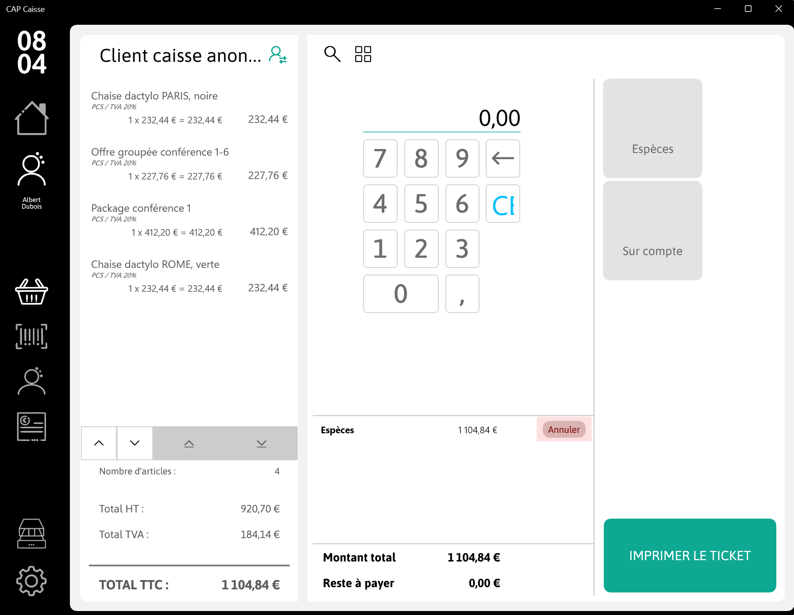Screen dimensions: 794x615
Task: Open settings gear icon
Action: 31,581
